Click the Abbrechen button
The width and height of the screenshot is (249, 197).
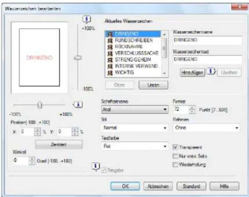(x=158, y=186)
